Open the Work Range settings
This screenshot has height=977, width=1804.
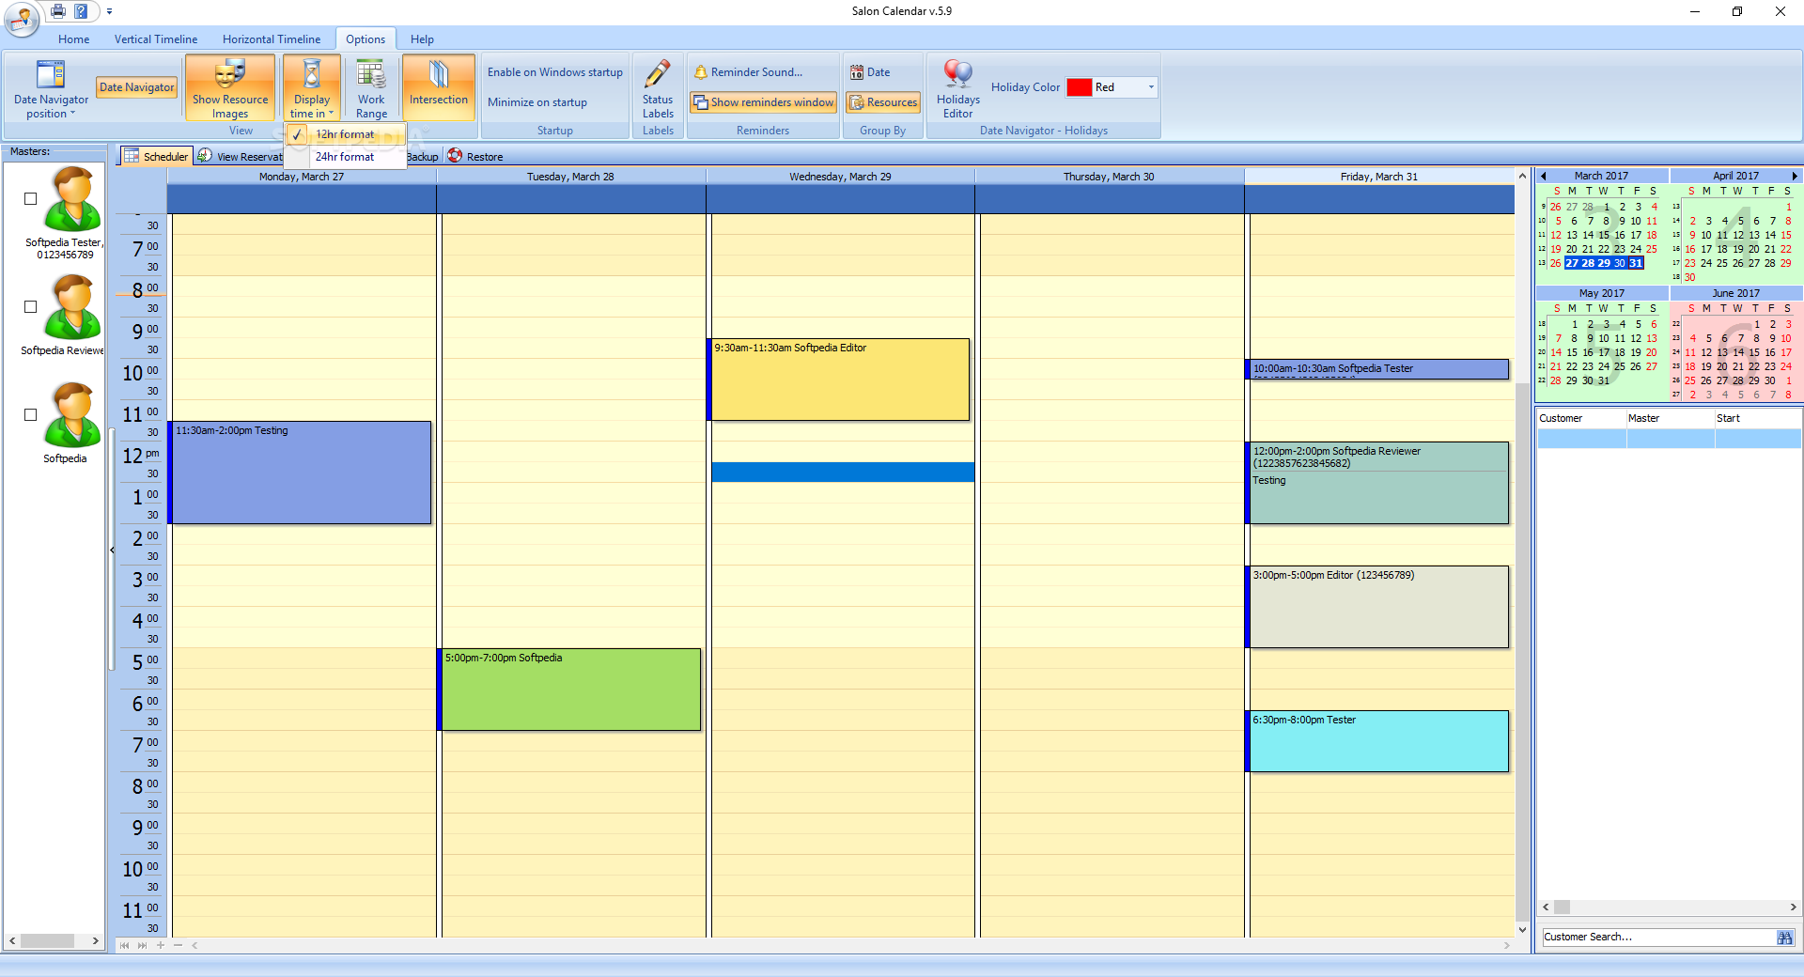coord(371,88)
